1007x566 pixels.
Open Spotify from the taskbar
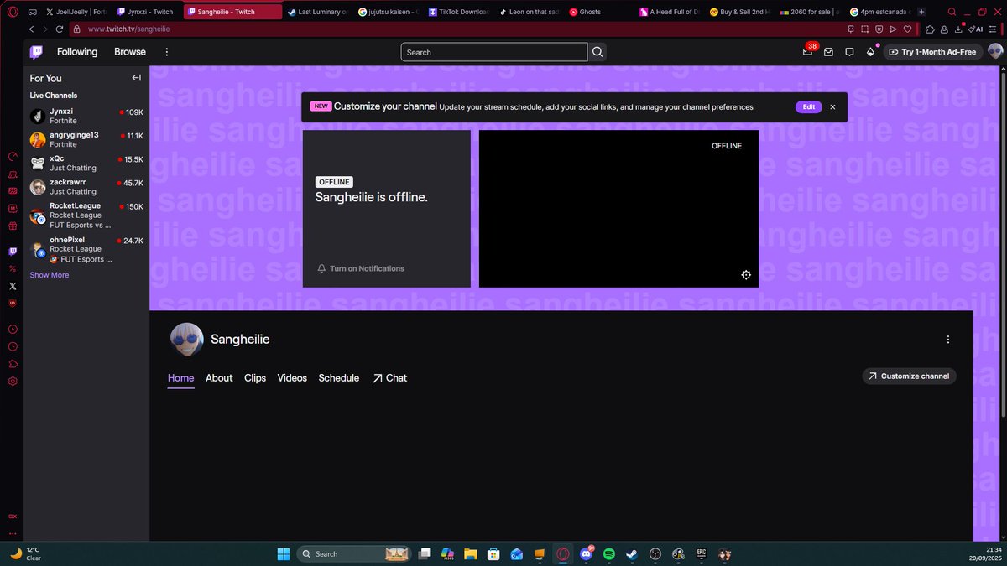click(608, 554)
